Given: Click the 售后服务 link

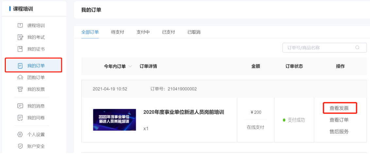Looking at the screenshot, I should pyautogui.click(x=339, y=132).
